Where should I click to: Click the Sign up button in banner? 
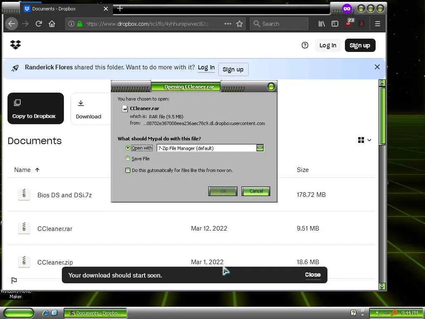[x=233, y=69]
